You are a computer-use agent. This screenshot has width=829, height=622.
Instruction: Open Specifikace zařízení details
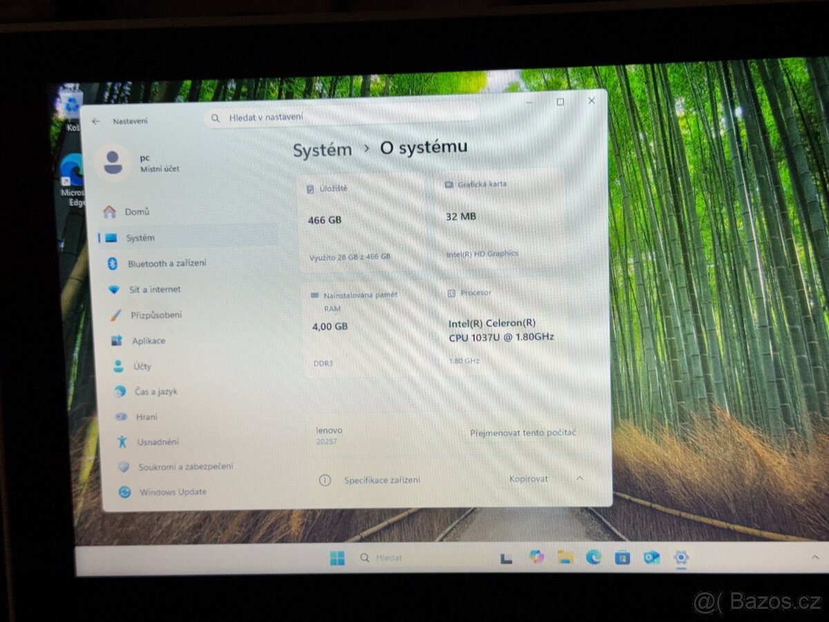[x=382, y=480]
